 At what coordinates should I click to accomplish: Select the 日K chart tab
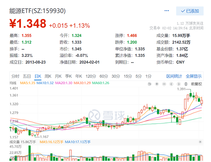pos(38,76)
